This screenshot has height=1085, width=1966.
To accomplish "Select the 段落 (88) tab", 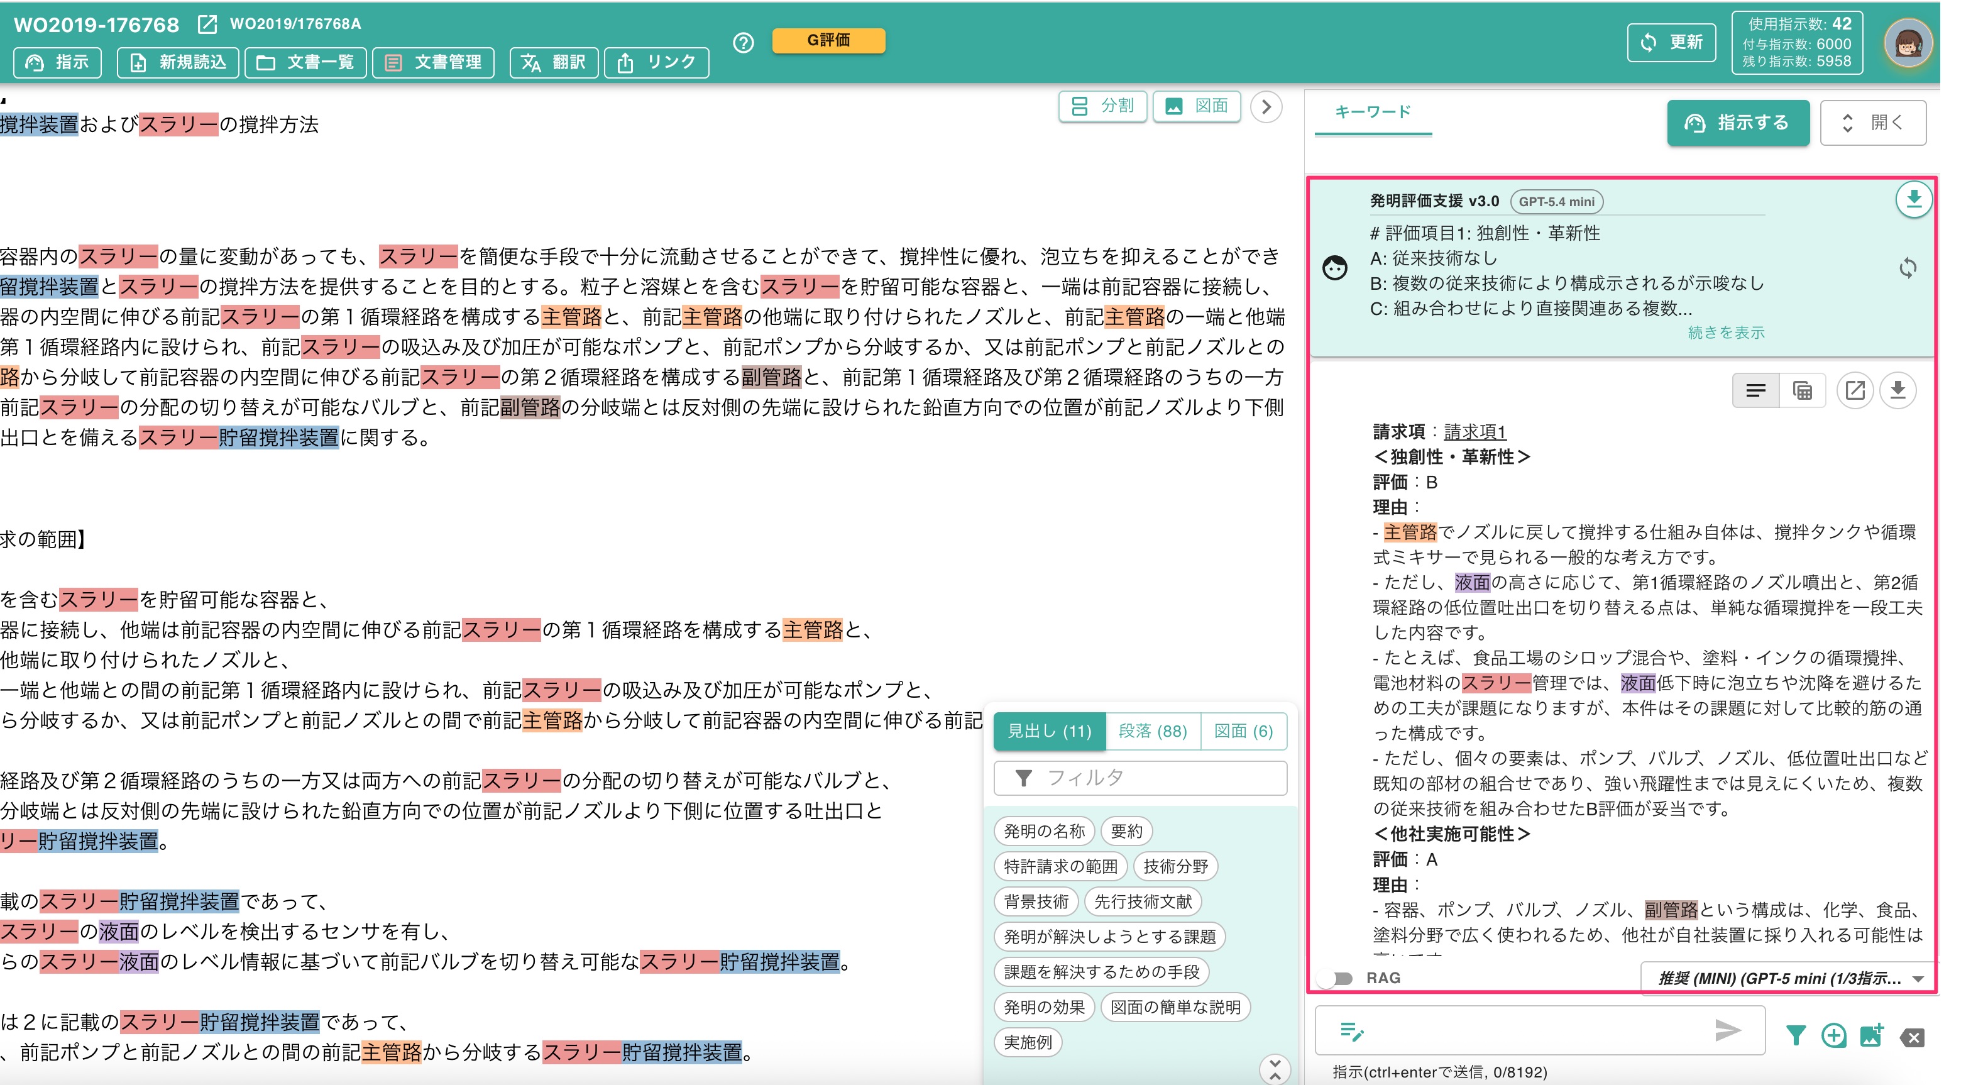I will [1153, 732].
